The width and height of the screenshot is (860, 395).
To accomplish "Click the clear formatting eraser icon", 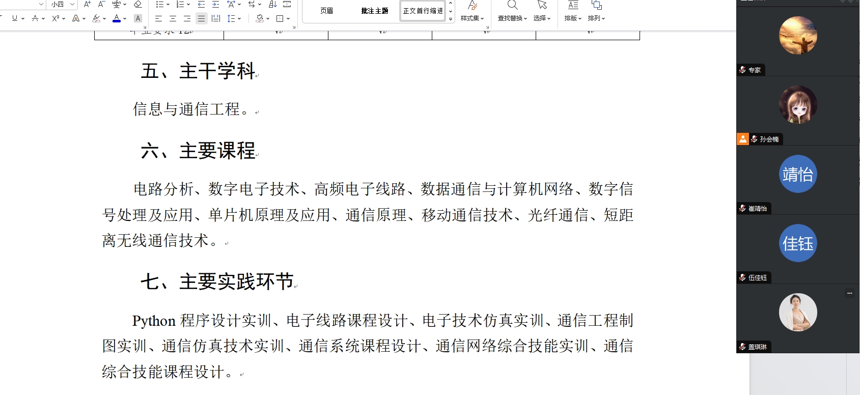I will click(x=137, y=5).
